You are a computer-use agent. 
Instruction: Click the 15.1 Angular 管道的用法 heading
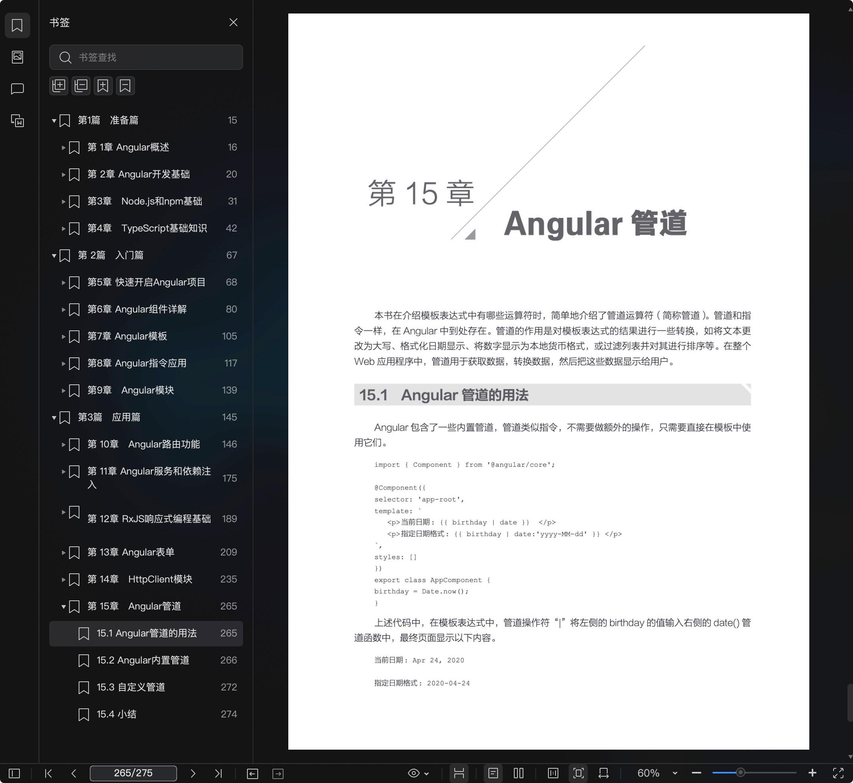[443, 395]
